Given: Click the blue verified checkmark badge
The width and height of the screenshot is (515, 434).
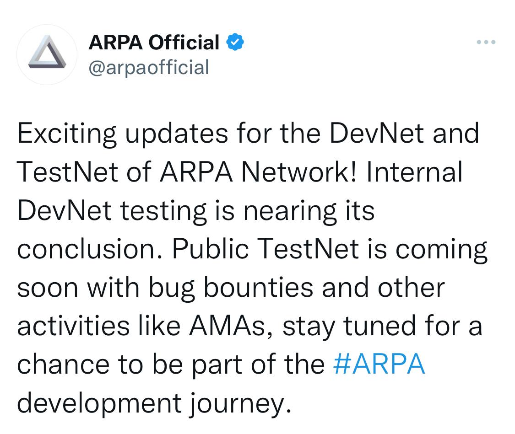Looking at the screenshot, I should coord(235,42).
